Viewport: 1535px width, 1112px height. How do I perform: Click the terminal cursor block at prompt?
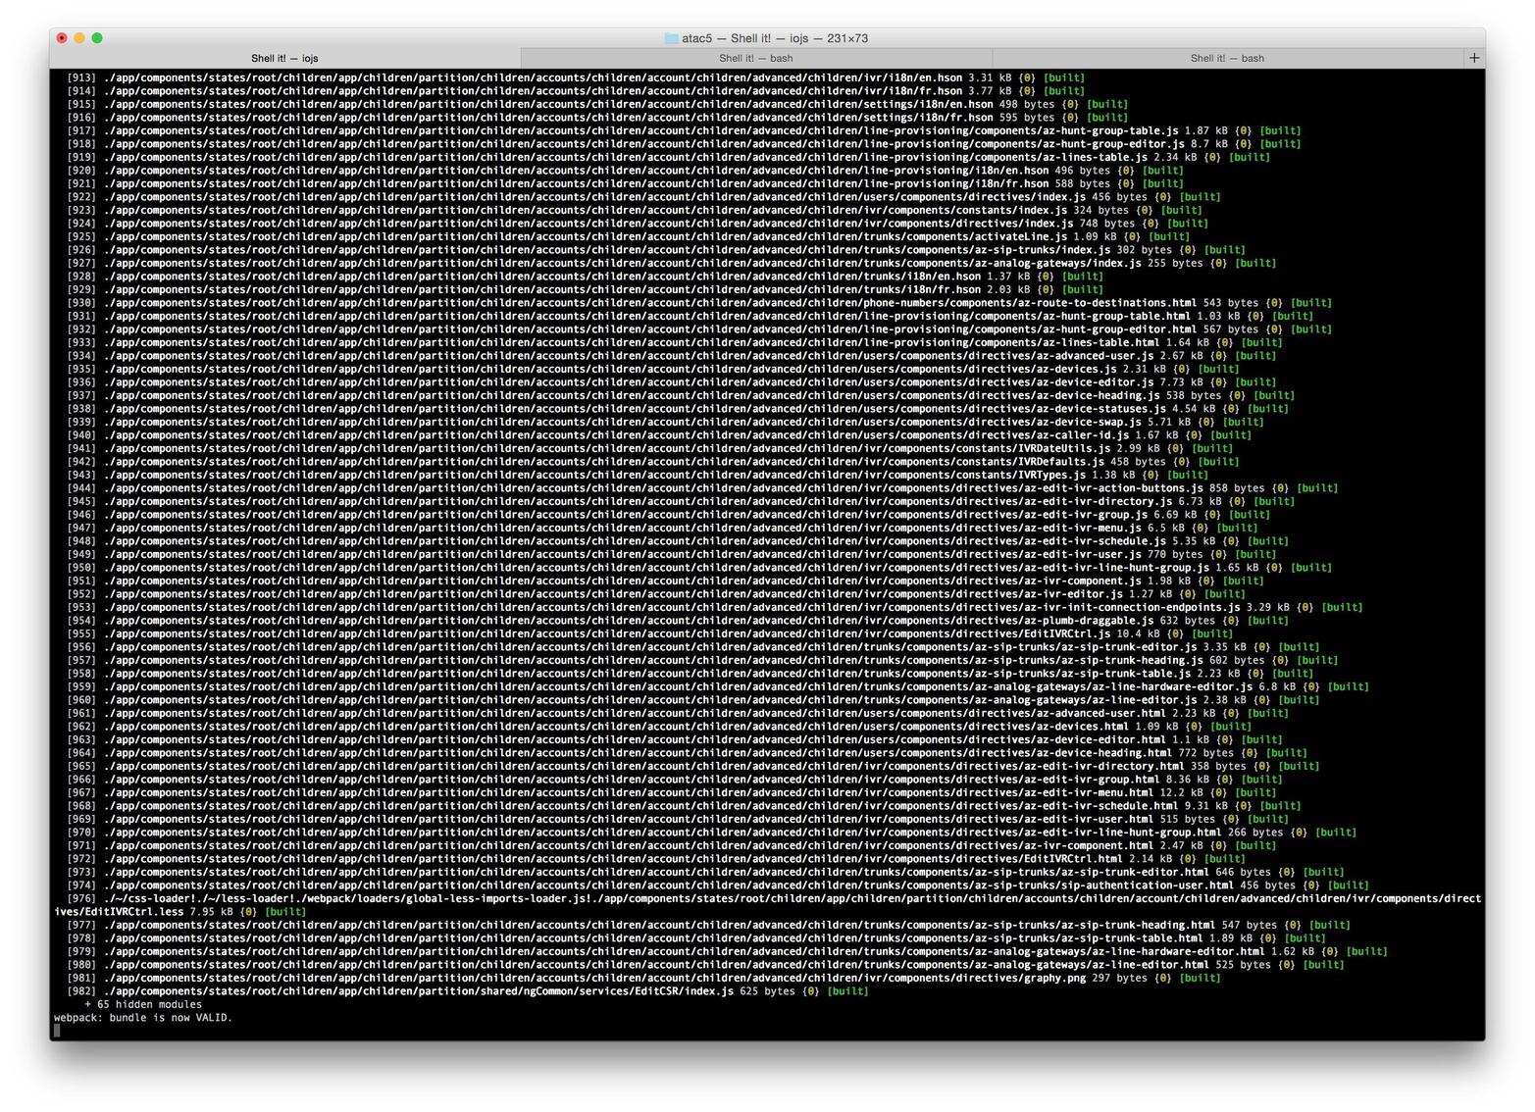pos(57,1031)
